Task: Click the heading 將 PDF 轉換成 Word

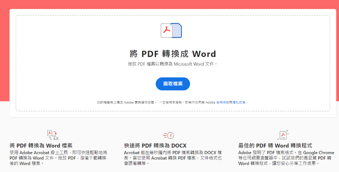Action: [x=173, y=54]
